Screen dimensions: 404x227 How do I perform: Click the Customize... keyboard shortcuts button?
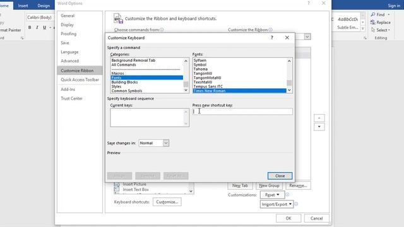point(167,202)
